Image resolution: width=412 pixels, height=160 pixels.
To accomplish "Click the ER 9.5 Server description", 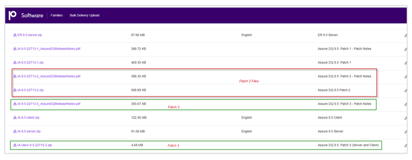I will coord(327,35).
